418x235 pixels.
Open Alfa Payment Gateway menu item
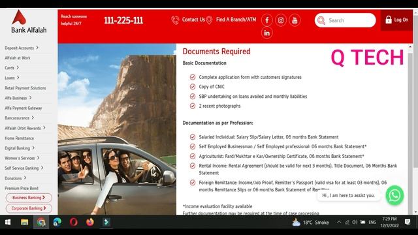[x=24, y=108]
